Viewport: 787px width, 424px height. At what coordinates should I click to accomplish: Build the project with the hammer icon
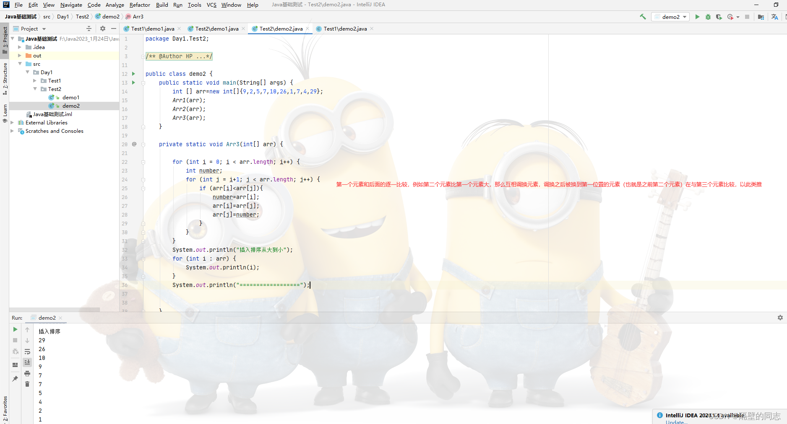point(643,17)
